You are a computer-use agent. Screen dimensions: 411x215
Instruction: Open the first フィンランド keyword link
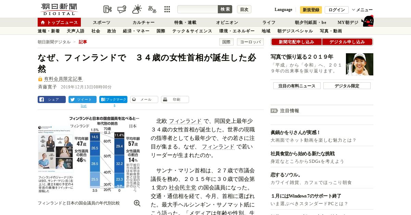tap(185, 121)
